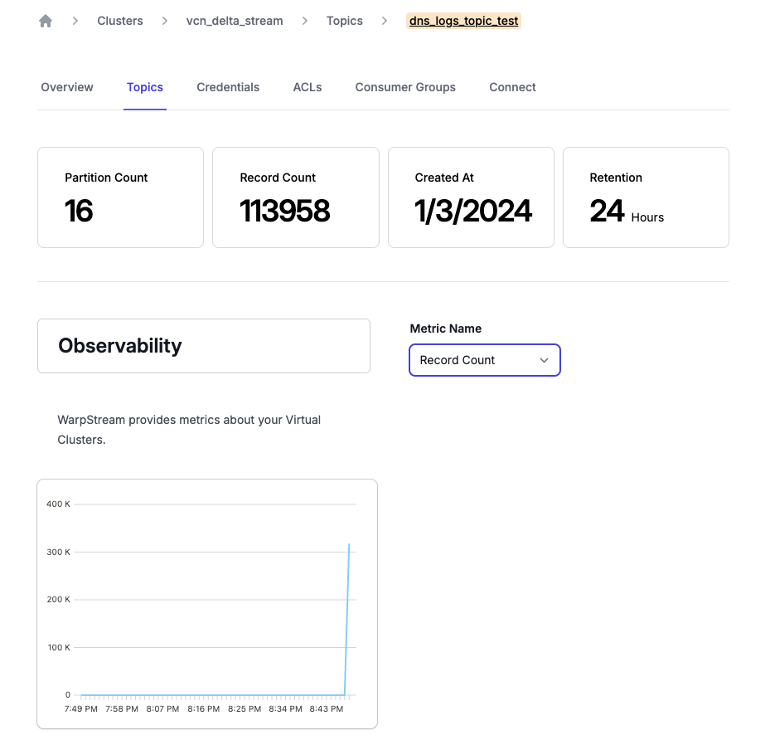Select the Topics tab
The image size is (770, 740).
145,87
